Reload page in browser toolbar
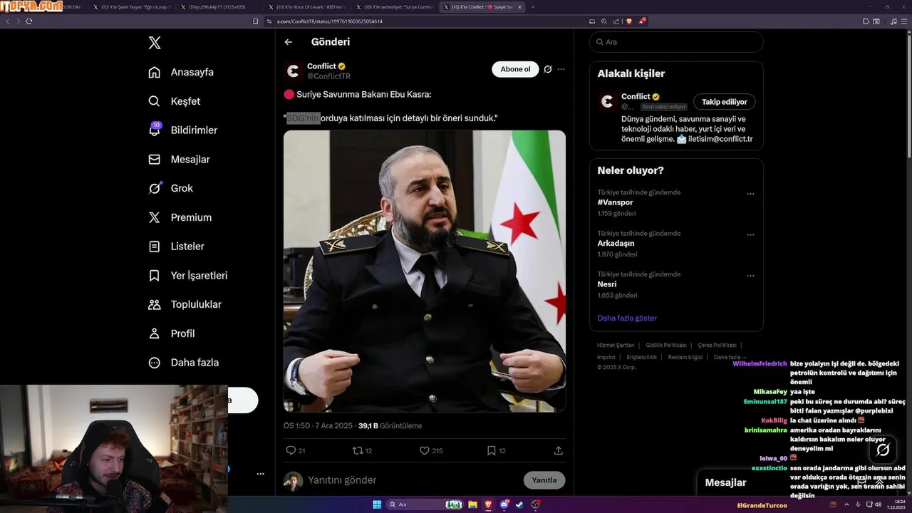912x513 pixels. click(x=28, y=21)
